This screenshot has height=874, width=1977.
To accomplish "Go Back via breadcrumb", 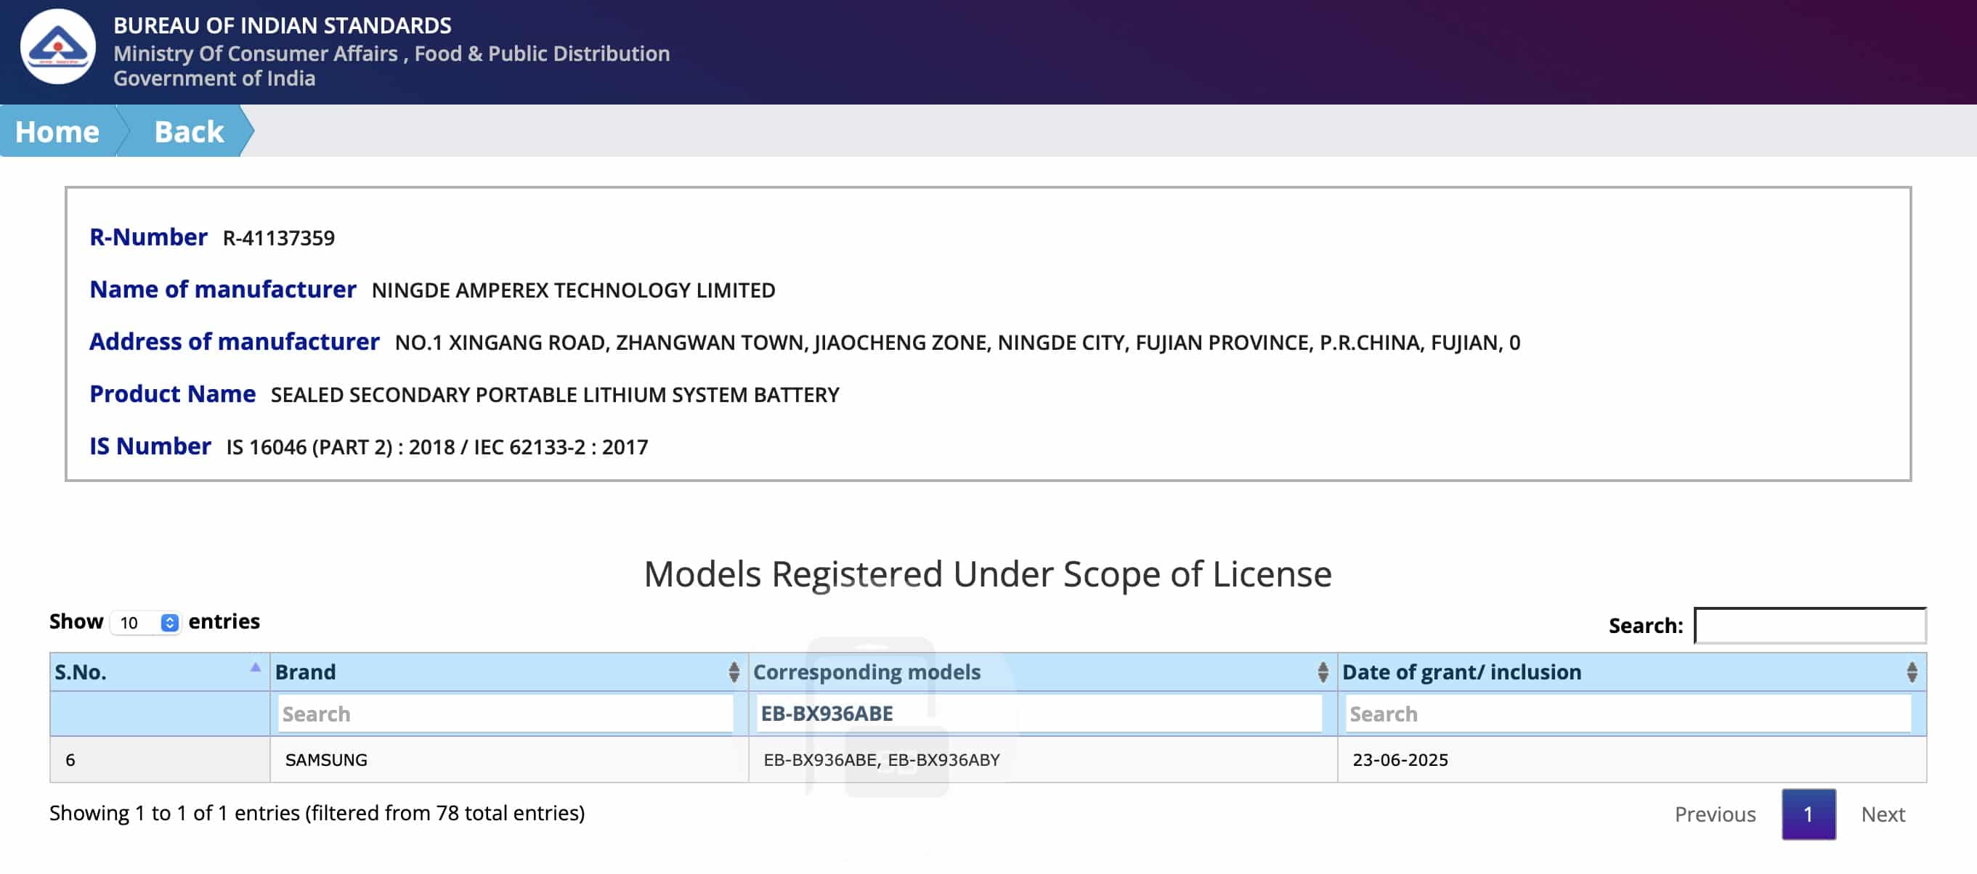I will pos(189,131).
